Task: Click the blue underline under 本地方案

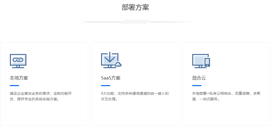Action: (x=14, y=86)
